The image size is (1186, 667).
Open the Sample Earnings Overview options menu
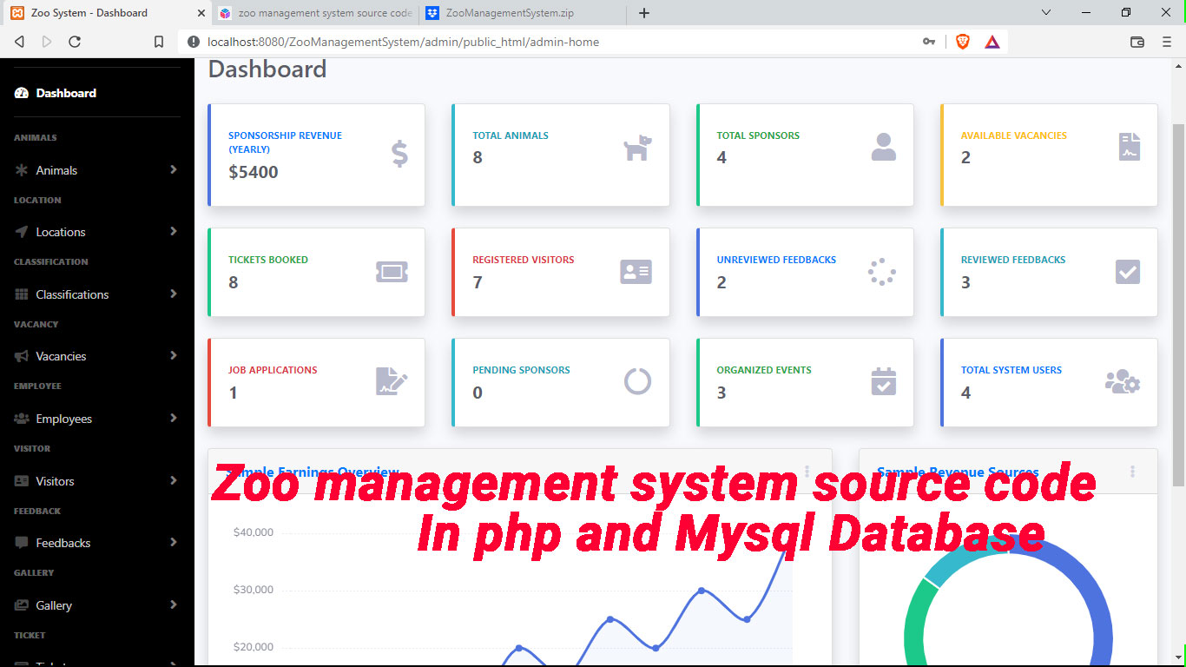tap(806, 471)
